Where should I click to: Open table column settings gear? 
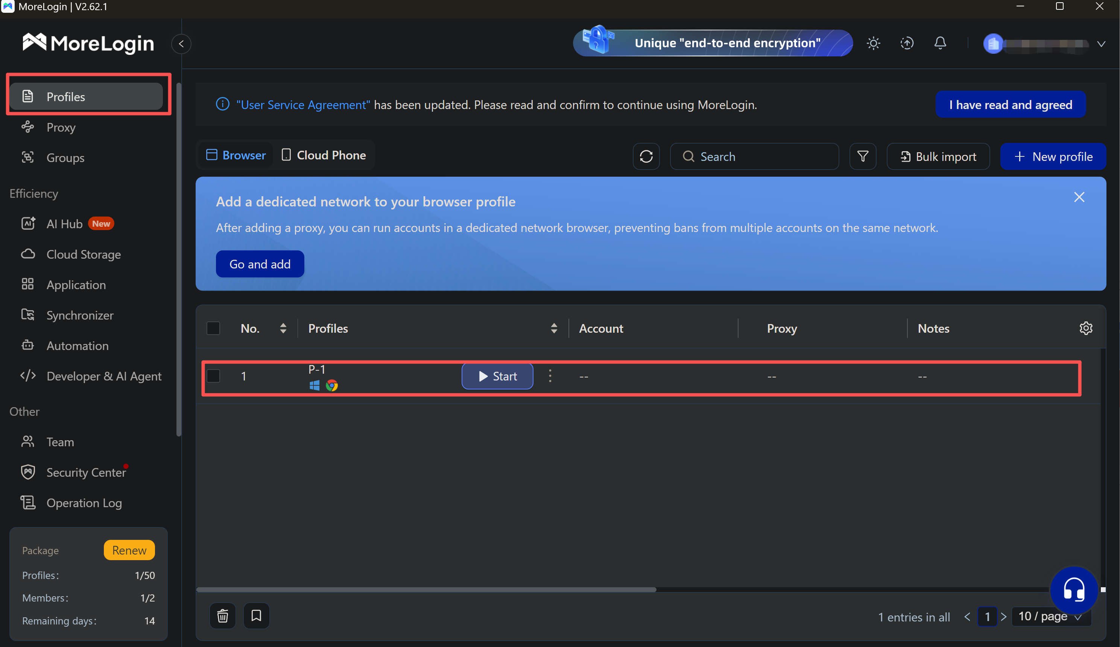[1086, 328]
